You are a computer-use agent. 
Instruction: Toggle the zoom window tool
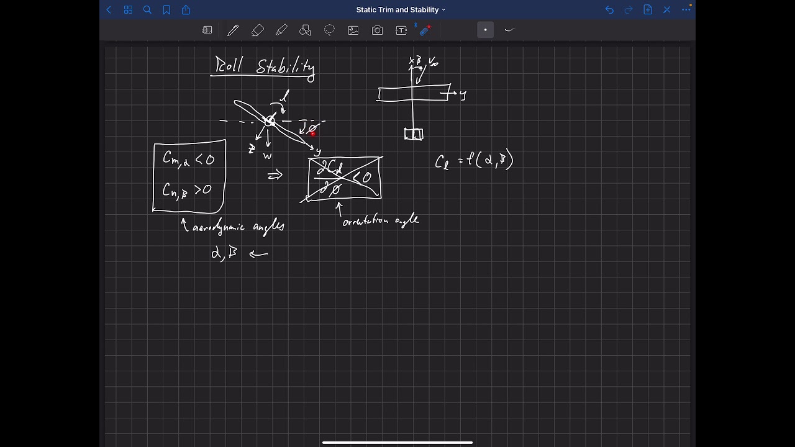point(207,30)
